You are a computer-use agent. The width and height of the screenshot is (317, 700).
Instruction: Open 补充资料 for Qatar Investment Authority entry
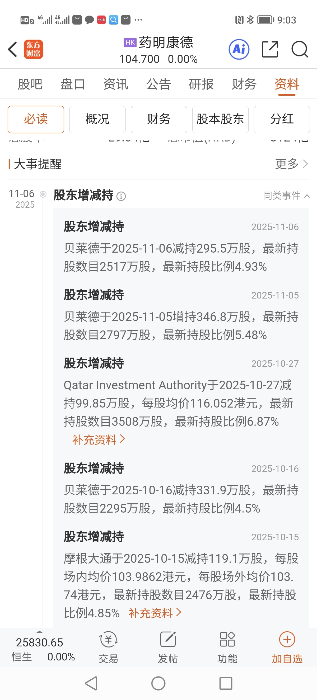pos(99,439)
